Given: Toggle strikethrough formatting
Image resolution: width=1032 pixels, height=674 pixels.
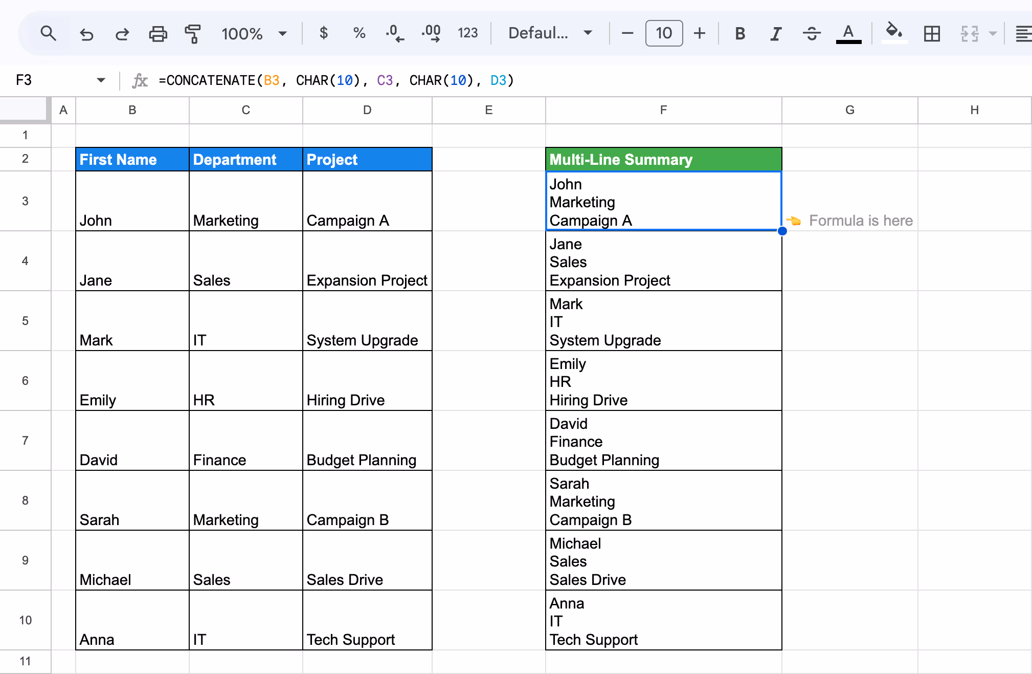Looking at the screenshot, I should click(x=812, y=34).
